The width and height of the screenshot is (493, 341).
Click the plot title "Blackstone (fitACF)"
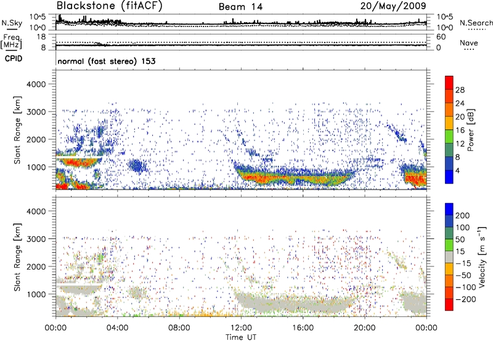tap(109, 6)
